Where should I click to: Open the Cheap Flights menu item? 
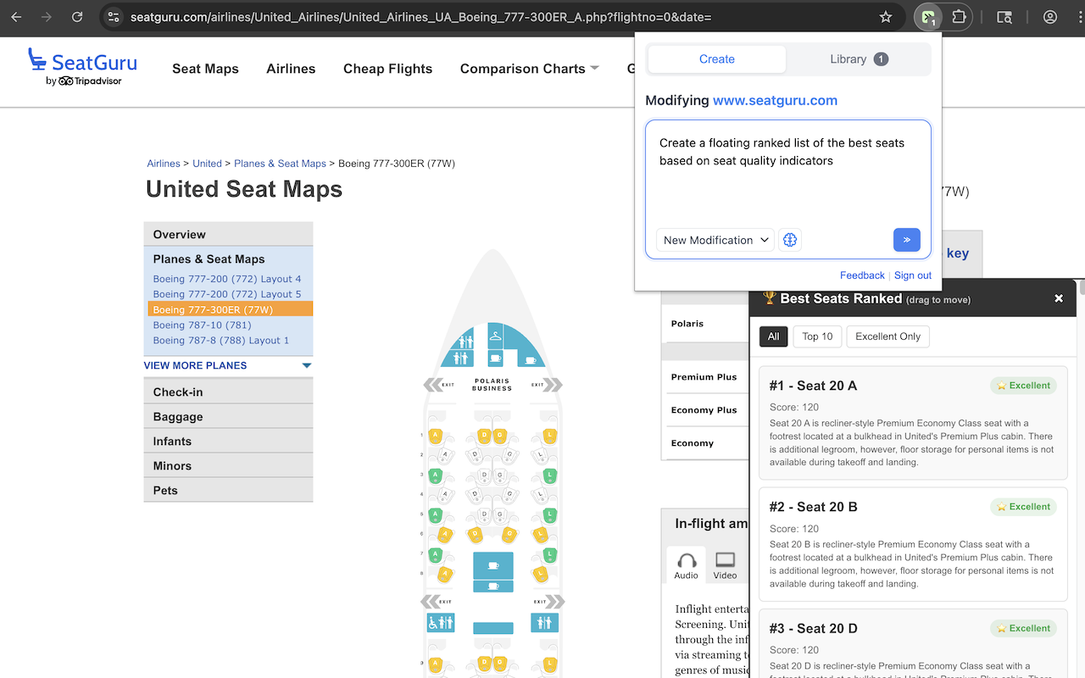[387, 69]
